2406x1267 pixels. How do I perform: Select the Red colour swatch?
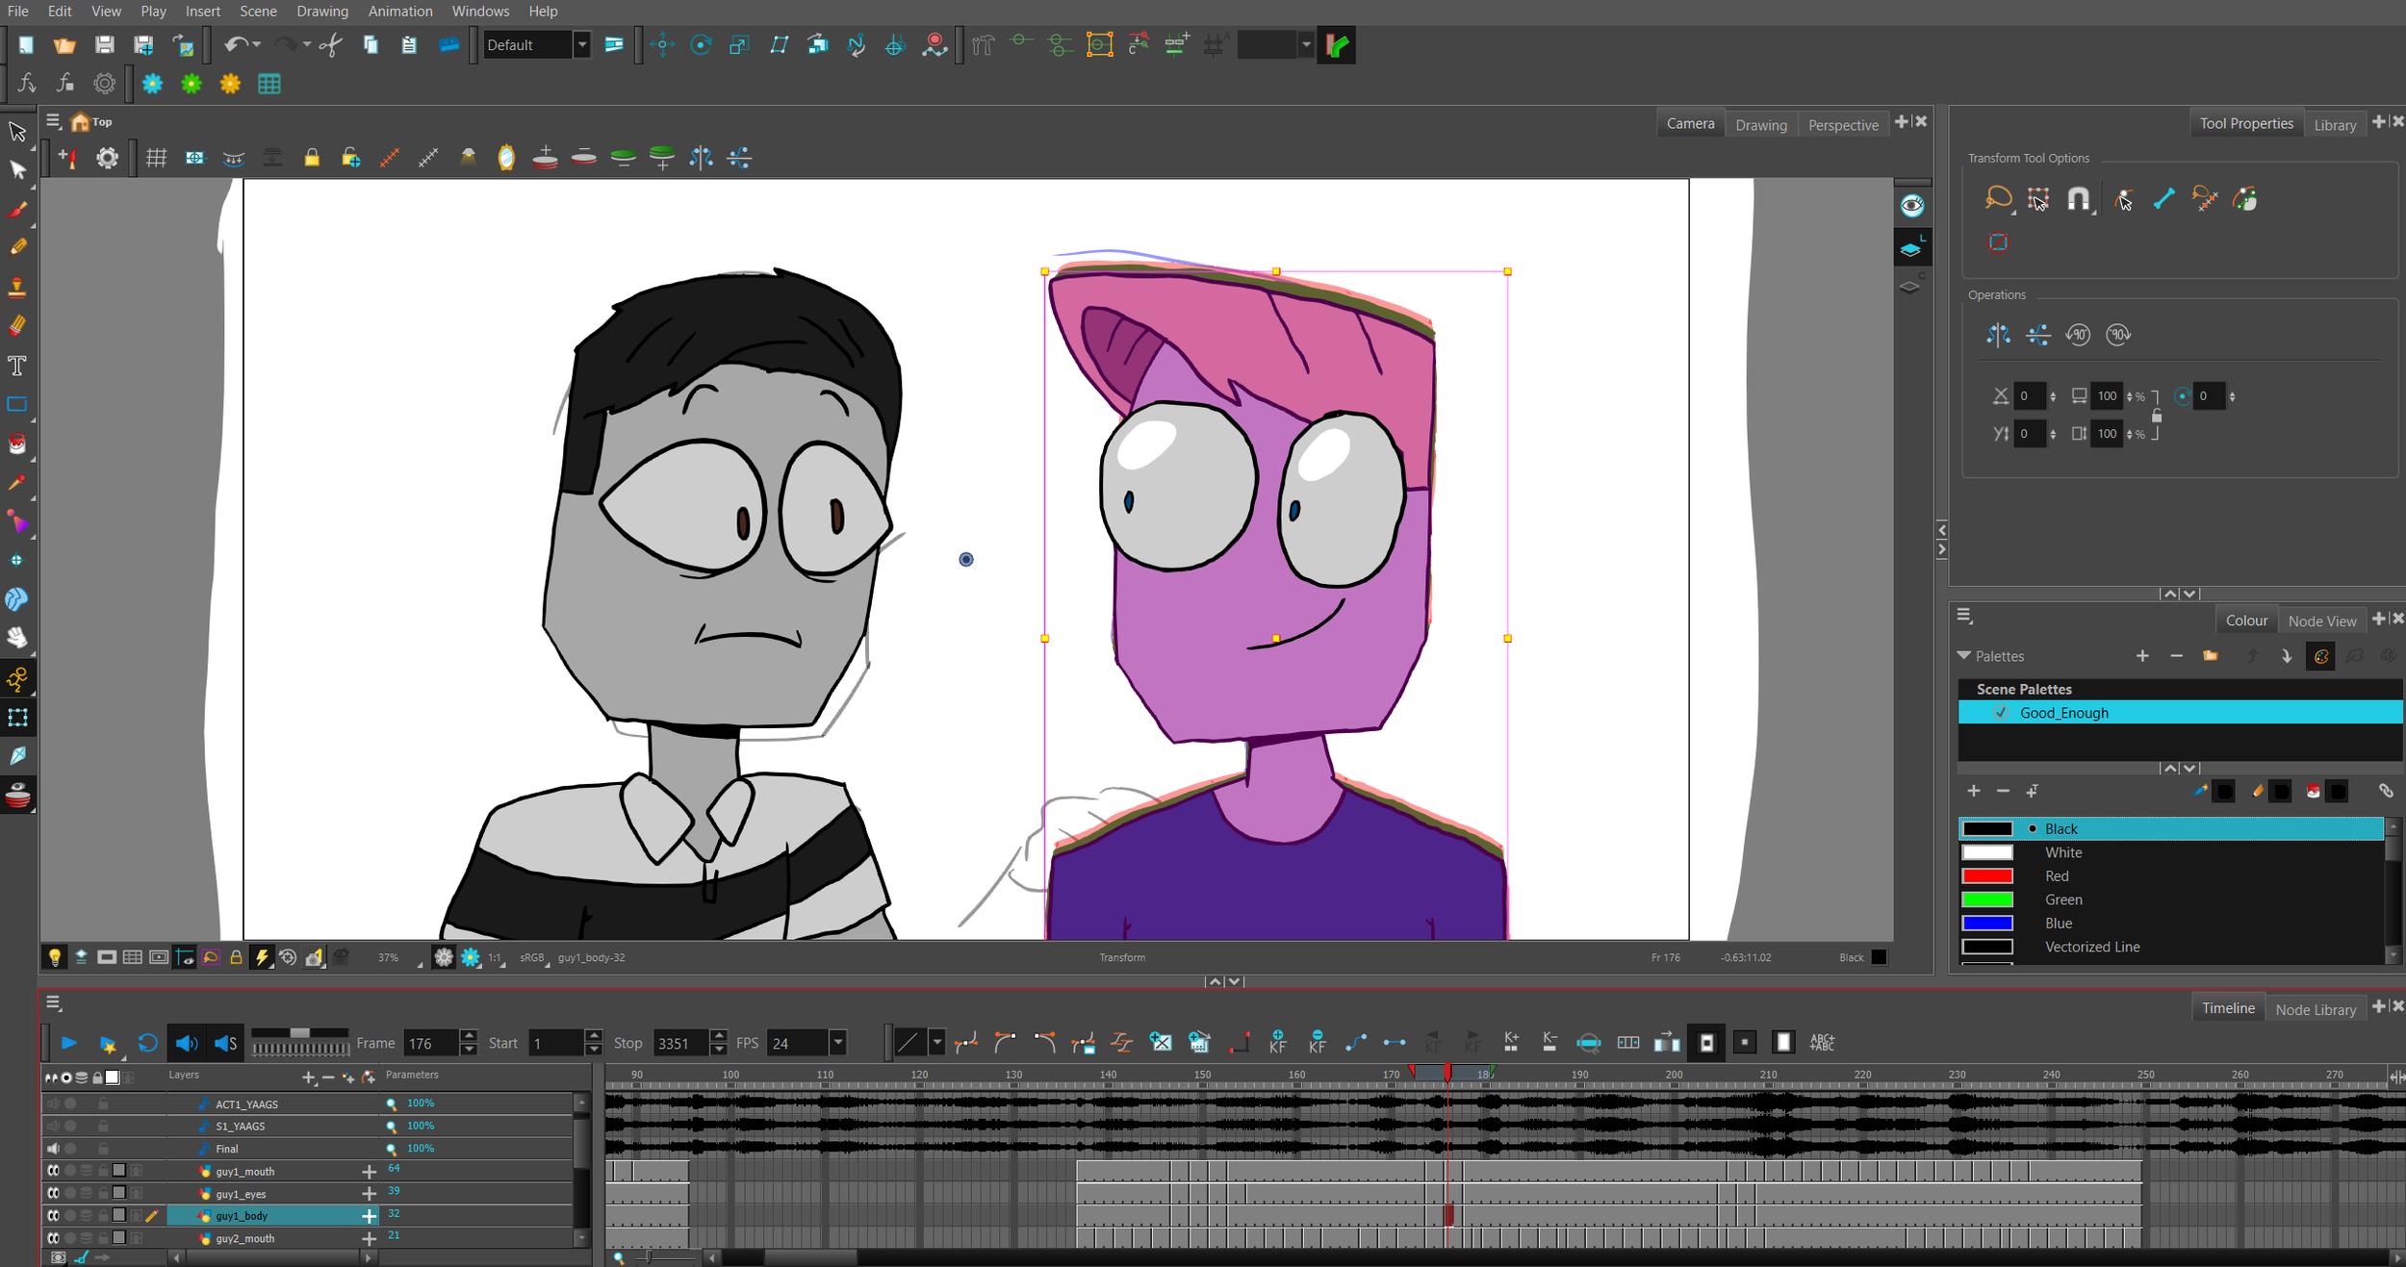tap(1987, 875)
